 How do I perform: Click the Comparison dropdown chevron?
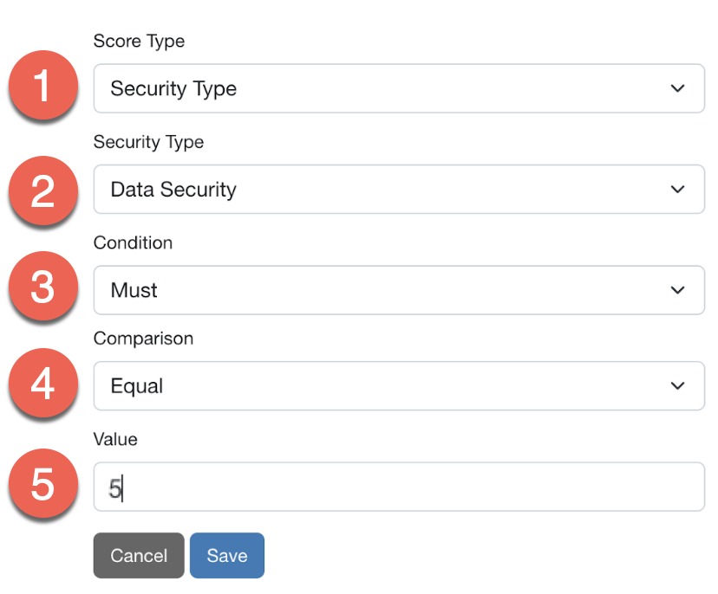pyautogui.click(x=677, y=386)
